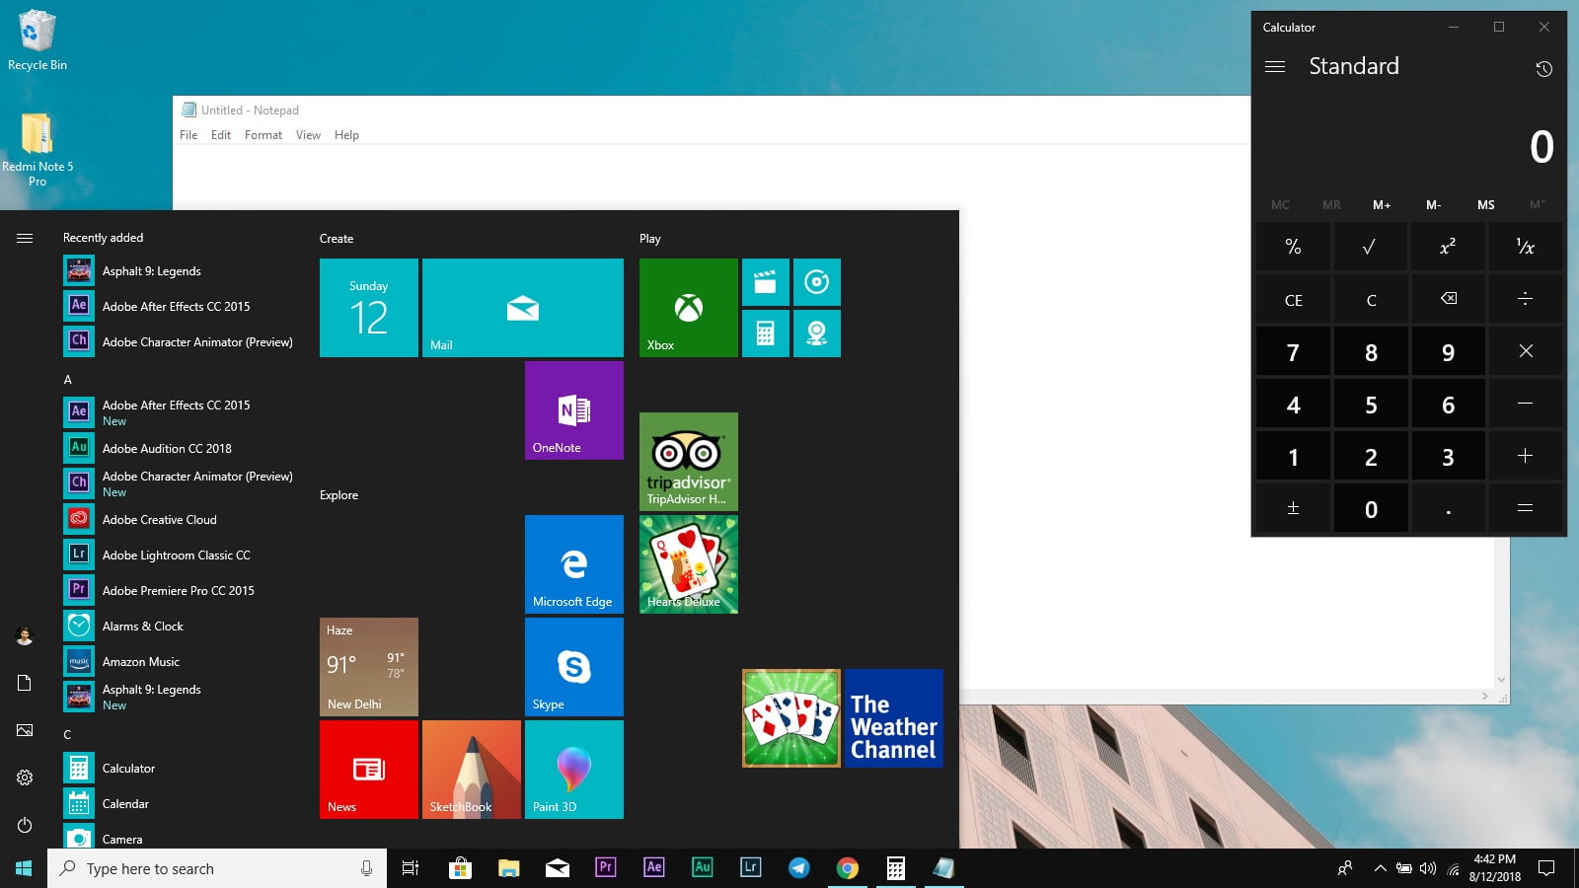Screen dimensions: 1579x888
Task: Expand the Start menu hamburger icon
Action: (x=25, y=238)
